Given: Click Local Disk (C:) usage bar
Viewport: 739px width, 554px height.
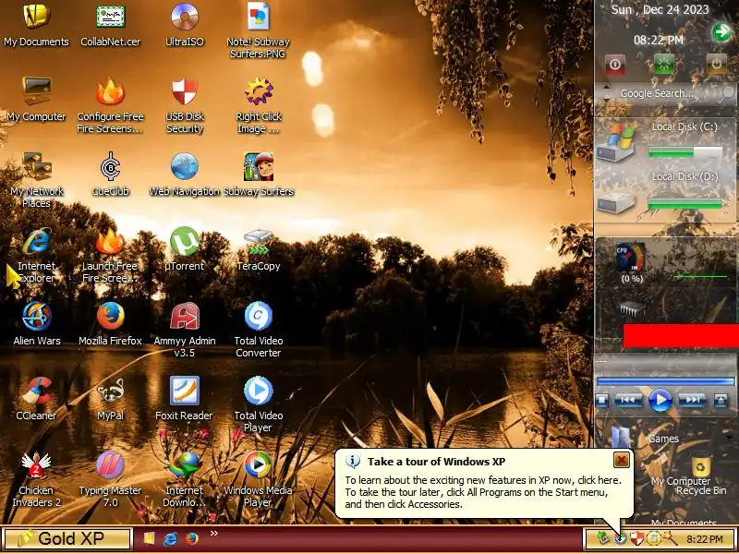Looking at the screenshot, I should point(685,151).
